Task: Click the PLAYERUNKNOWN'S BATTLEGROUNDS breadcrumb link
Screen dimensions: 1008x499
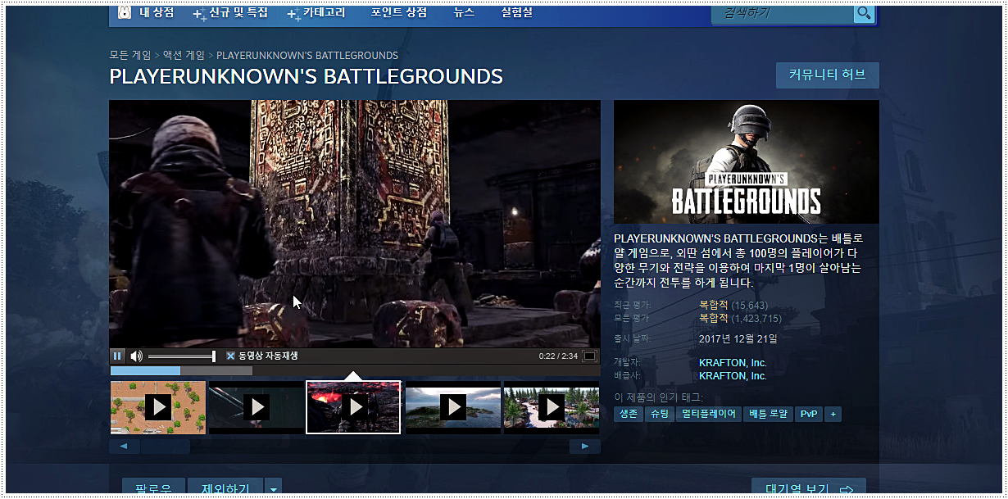Action: pos(307,56)
